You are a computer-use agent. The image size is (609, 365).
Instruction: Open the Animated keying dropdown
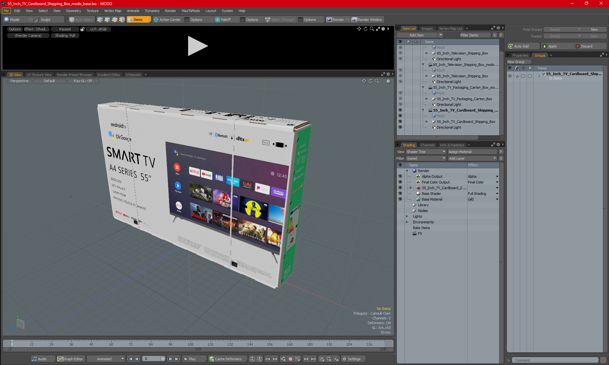[x=106, y=359]
